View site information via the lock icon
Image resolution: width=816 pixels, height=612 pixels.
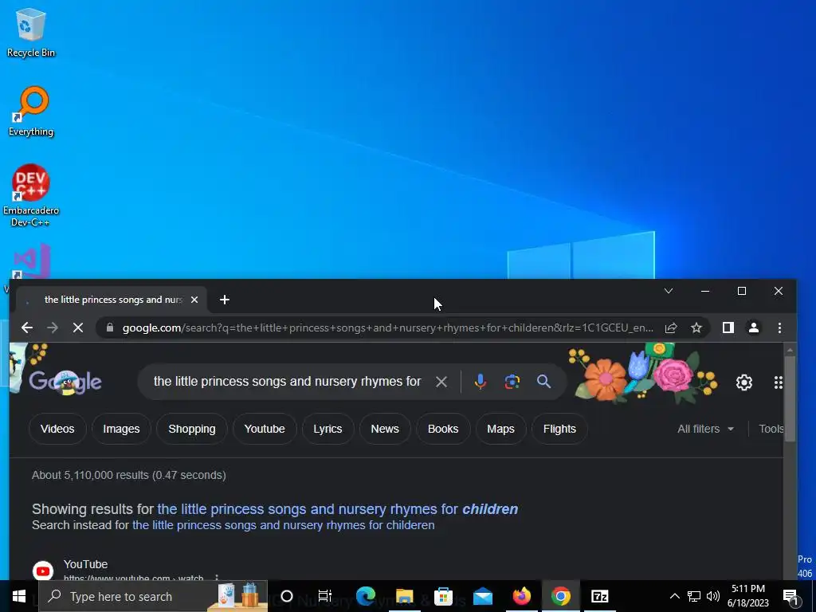pyautogui.click(x=109, y=328)
